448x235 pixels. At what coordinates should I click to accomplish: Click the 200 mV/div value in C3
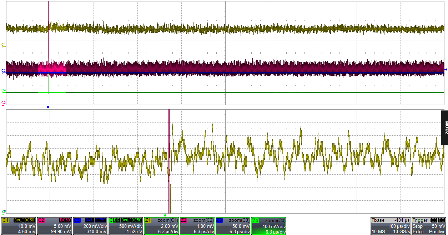pyautogui.click(x=96, y=226)
